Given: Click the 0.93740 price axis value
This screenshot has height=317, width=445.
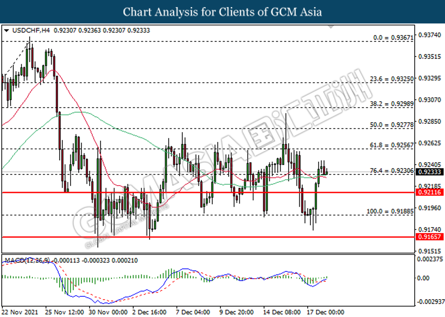Looking at the screenshot, I should (430, 35).
